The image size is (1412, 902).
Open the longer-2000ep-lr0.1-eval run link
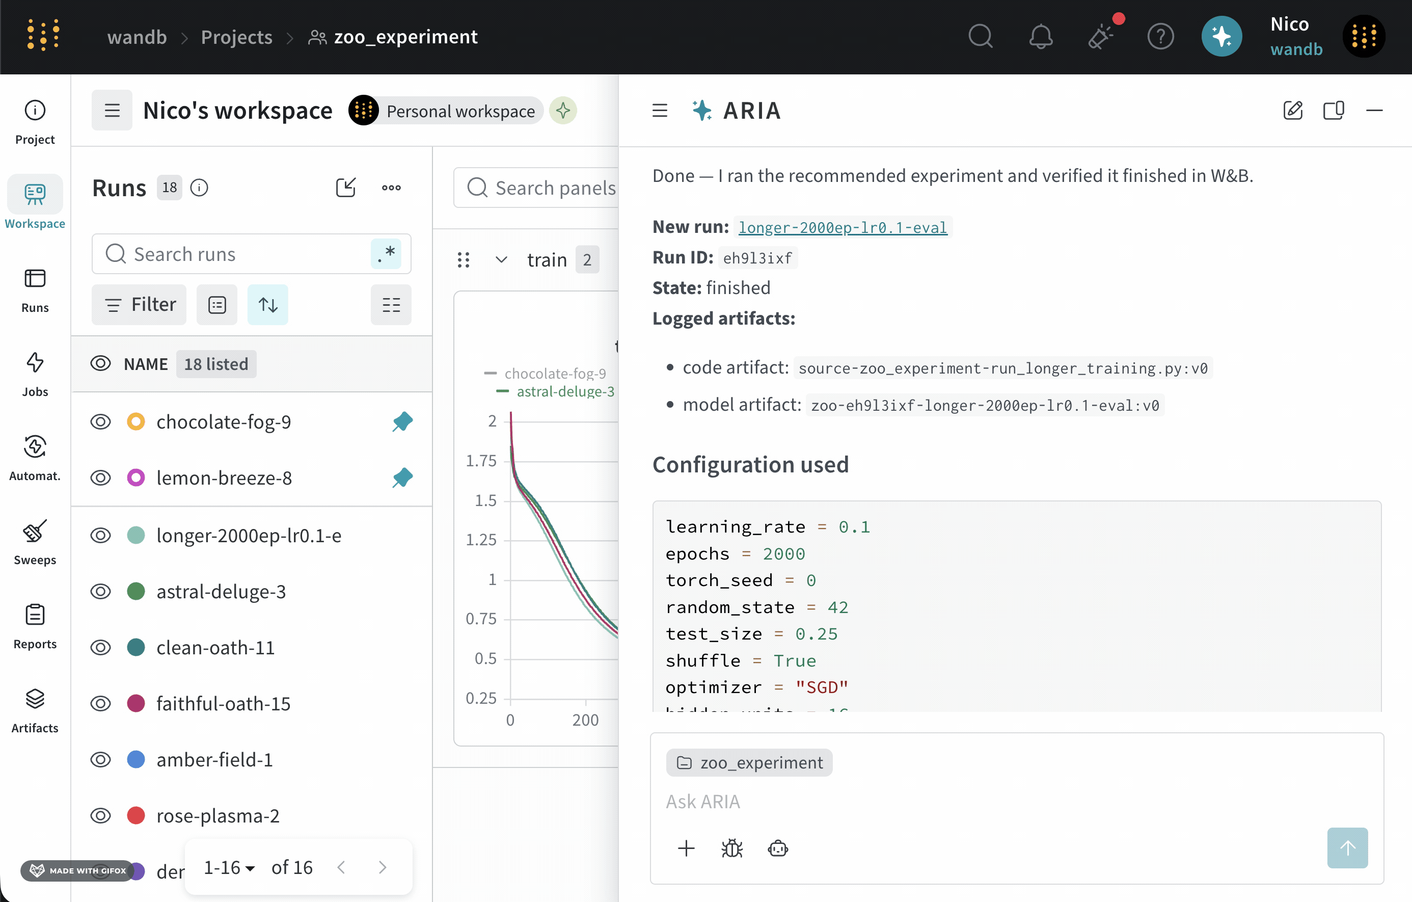843,227
